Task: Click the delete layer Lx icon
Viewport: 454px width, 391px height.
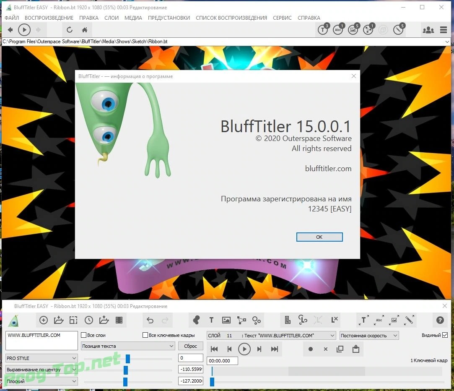Action: pos(334,320)
